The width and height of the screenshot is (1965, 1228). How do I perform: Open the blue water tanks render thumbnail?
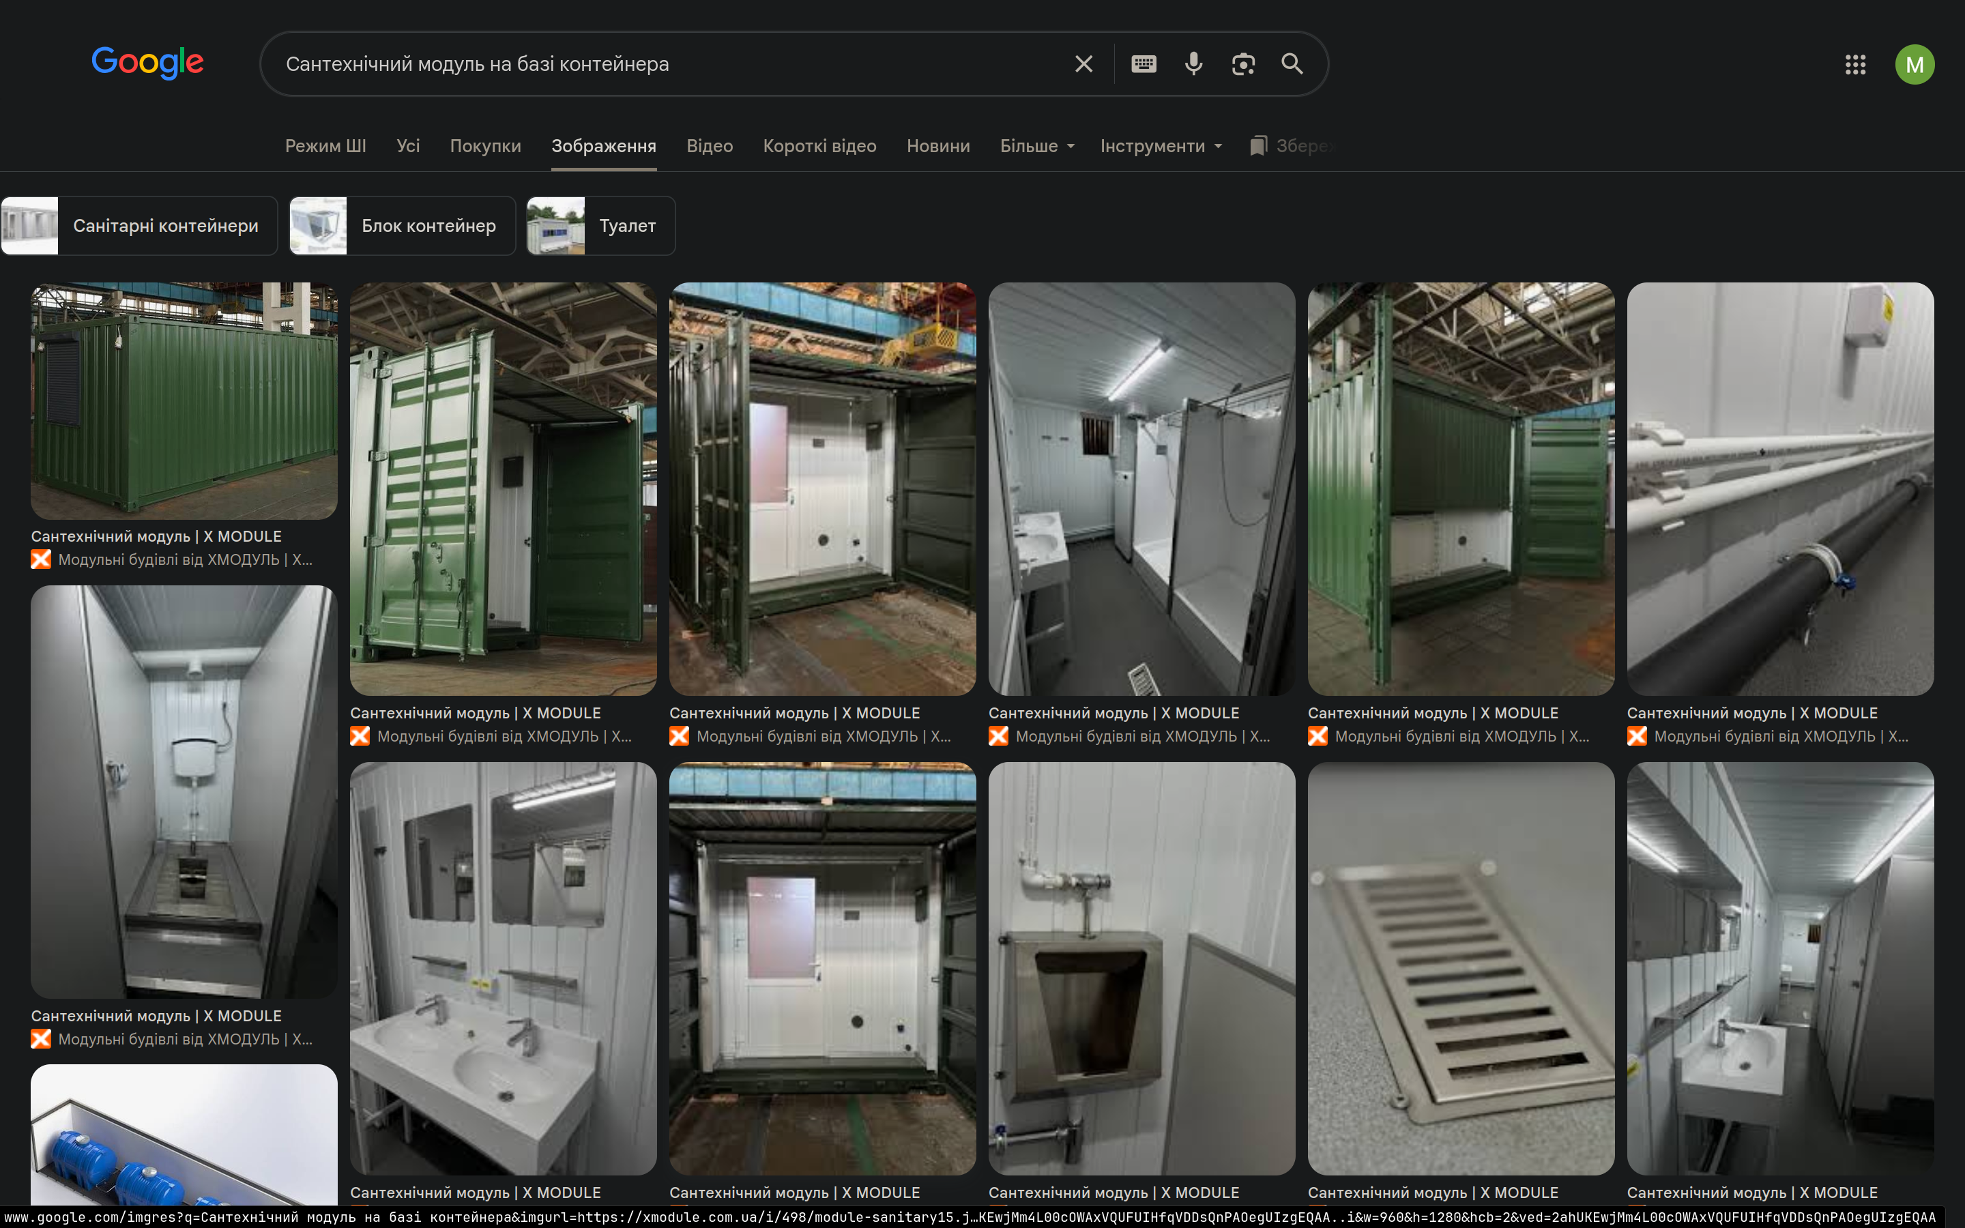point(184,1135)
